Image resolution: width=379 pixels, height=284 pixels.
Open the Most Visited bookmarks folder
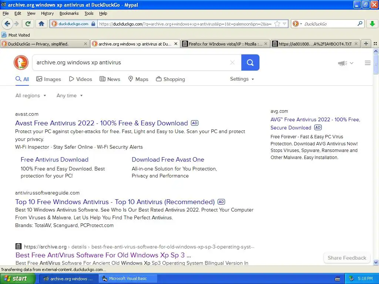[x=16, y=35]
